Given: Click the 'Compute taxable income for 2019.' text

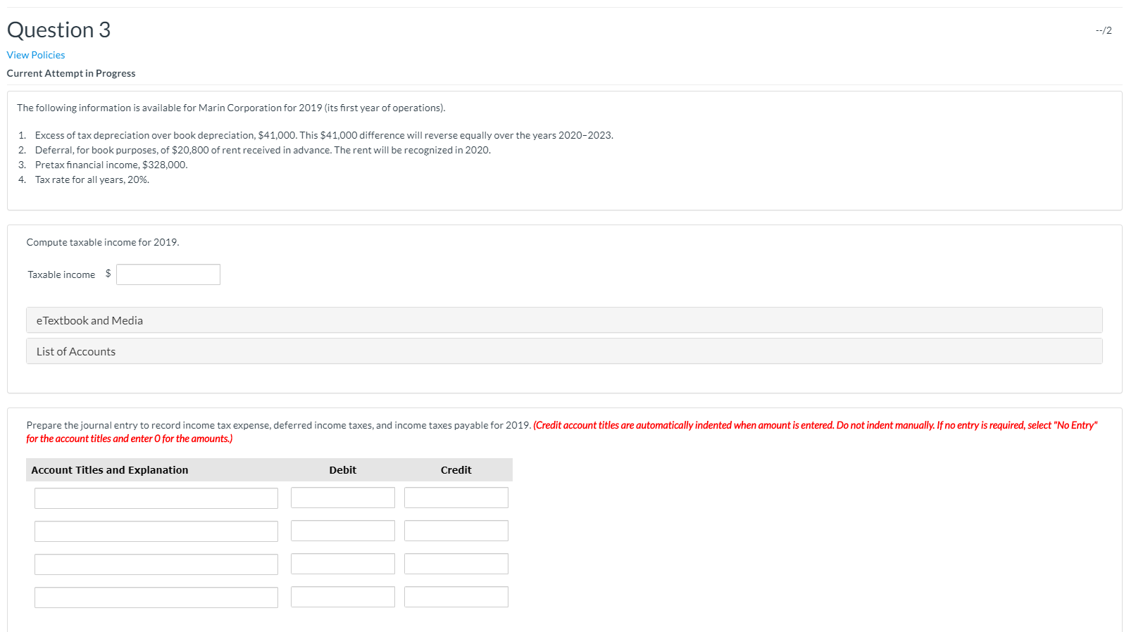Looking at the screenshot, I should [103, 242].
